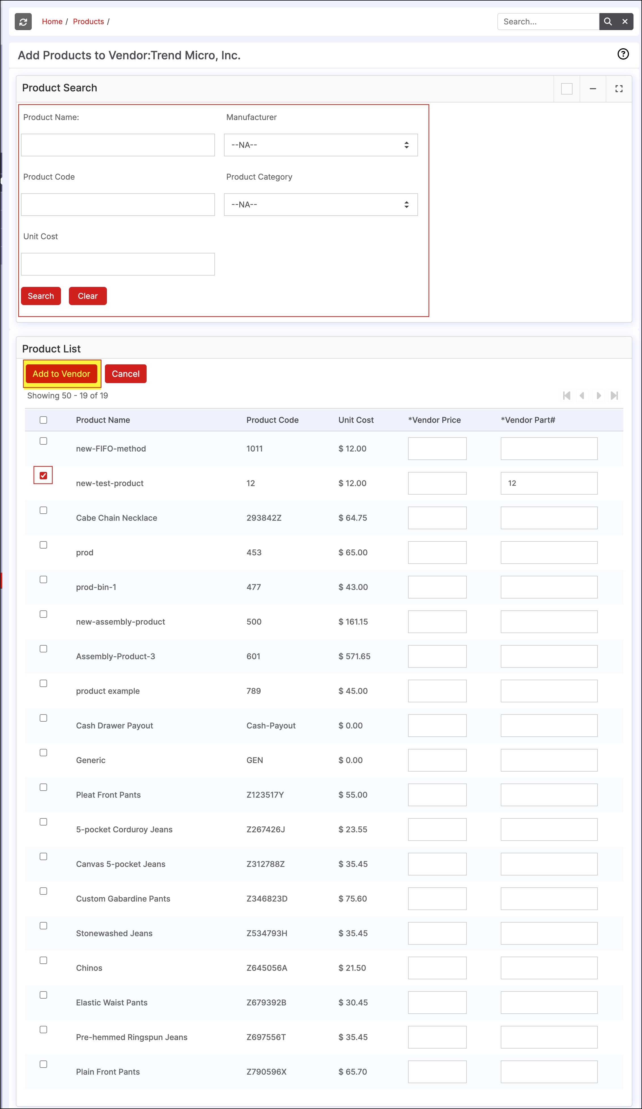The image size is (642, 1109).
Task: Check the Cabe Chain Necklace checkbox
Action: 44,511
